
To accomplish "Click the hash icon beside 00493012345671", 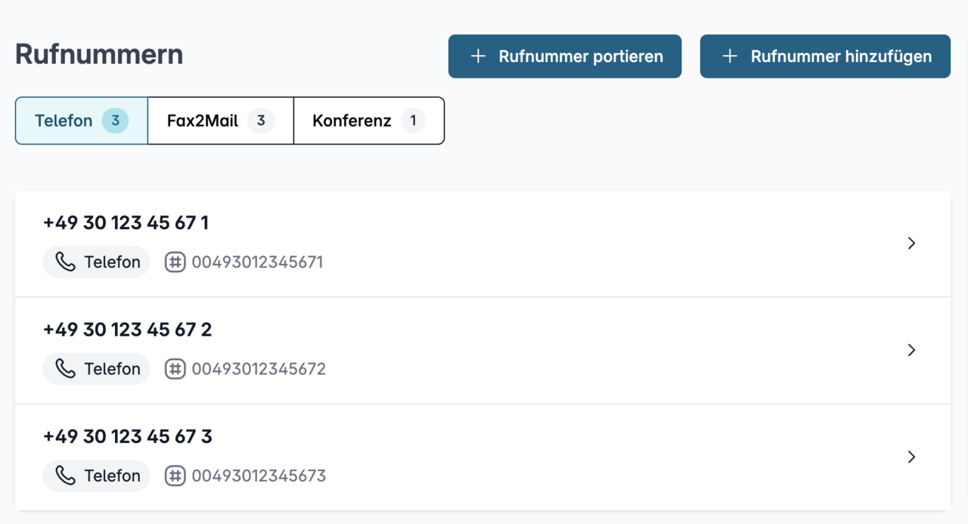I will coord(175,262).
